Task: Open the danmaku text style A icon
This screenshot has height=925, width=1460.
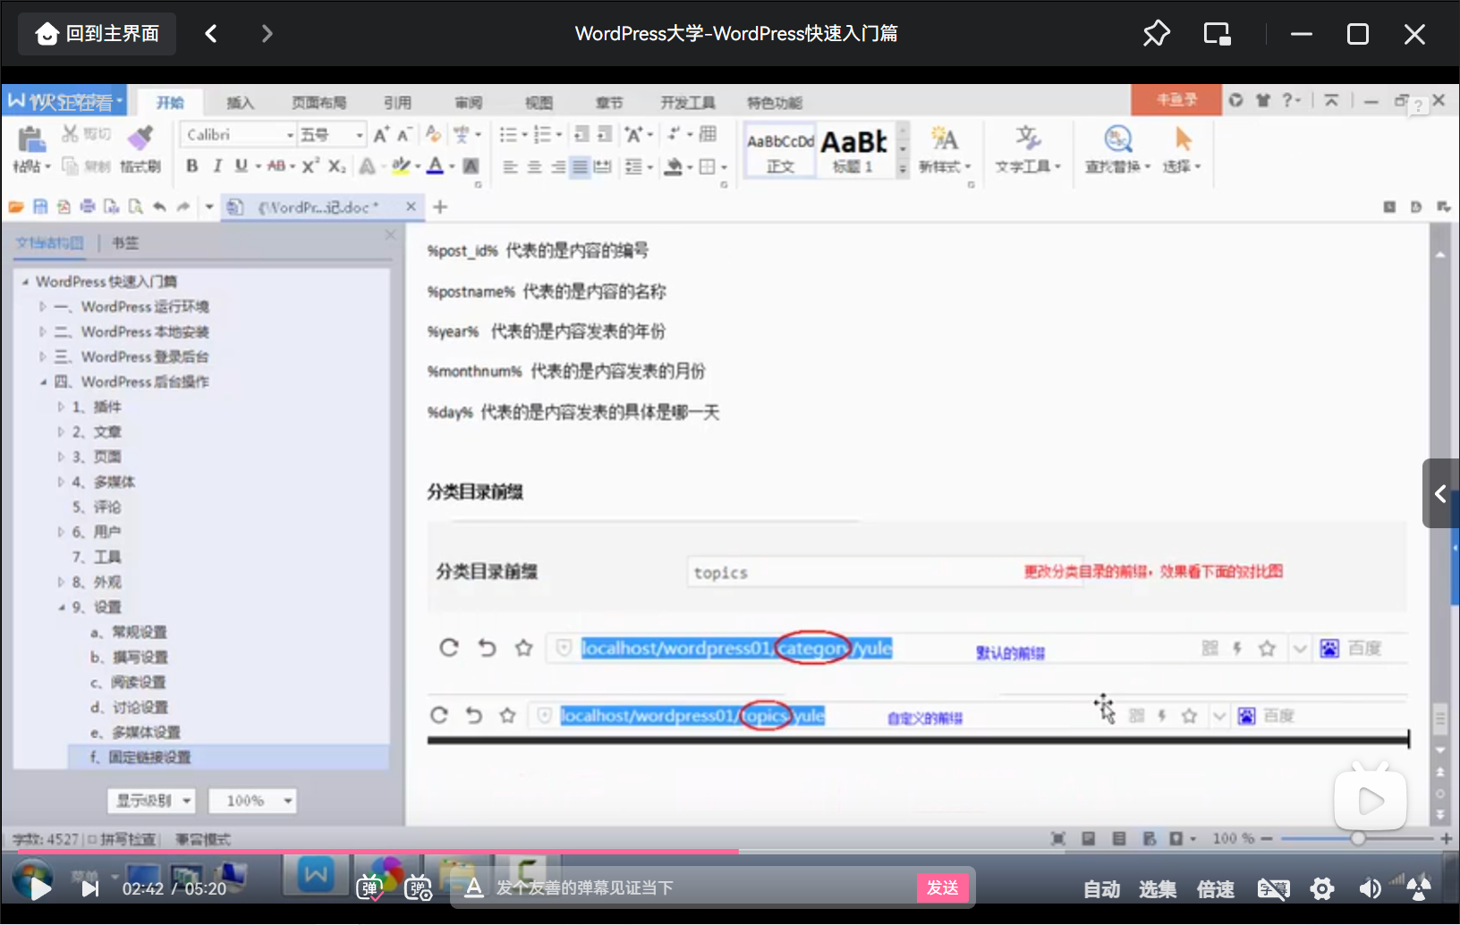Action: 474,887
